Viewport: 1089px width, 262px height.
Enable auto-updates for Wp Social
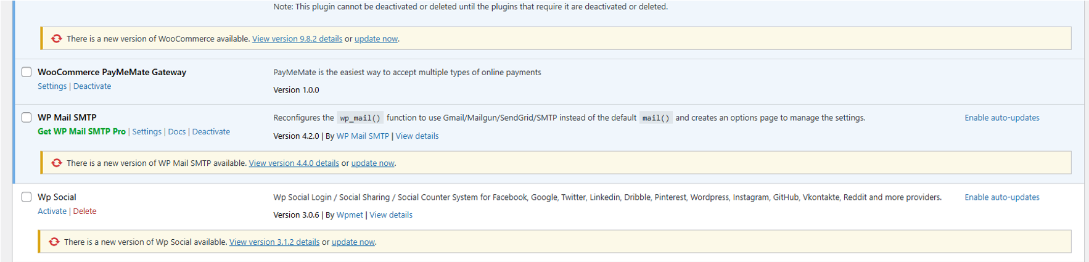(x=1001, y=197)
